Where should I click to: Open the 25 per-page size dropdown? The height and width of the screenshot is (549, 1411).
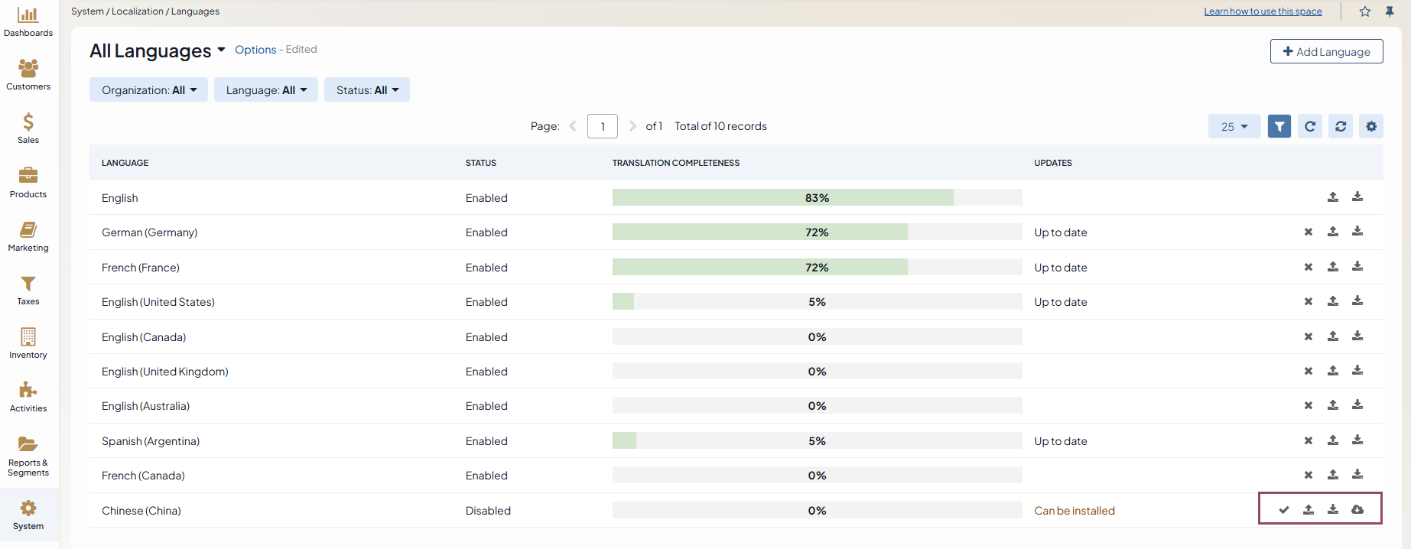(x=1234, y=126)
